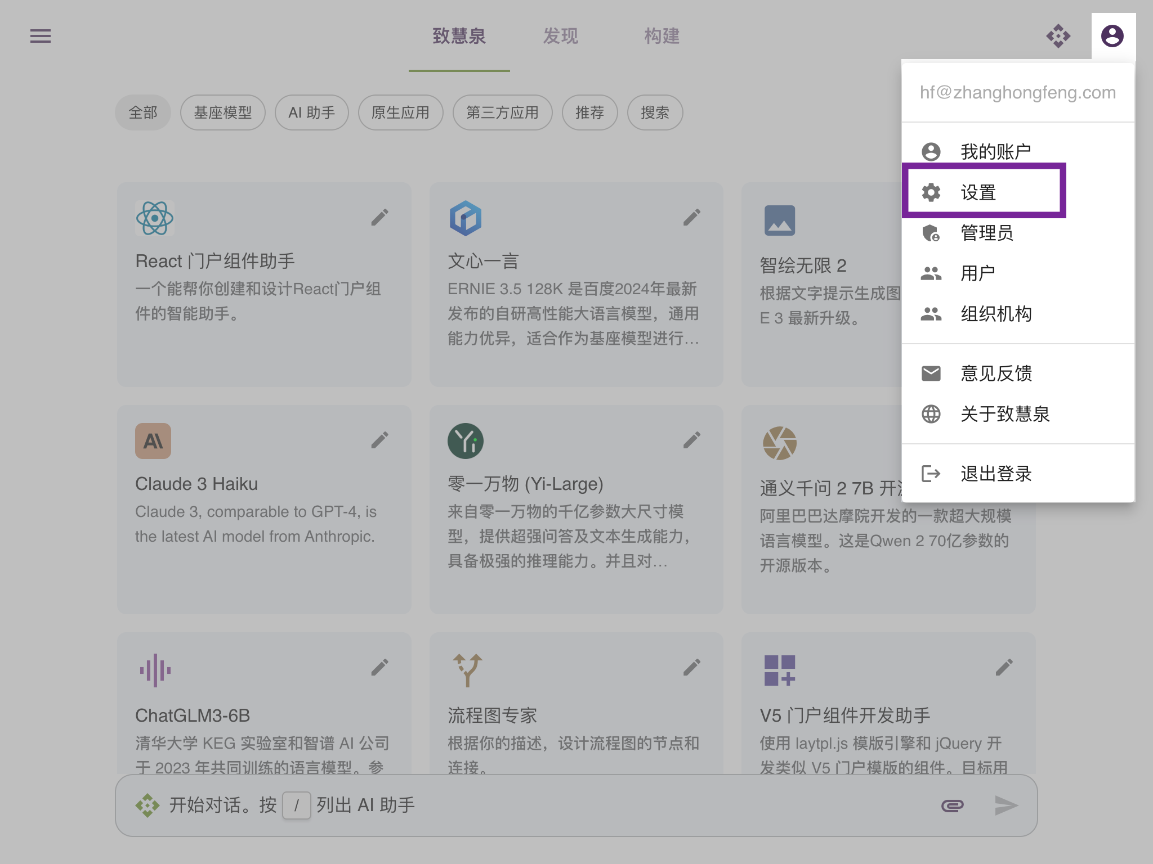Open the 零一万物 (Yi-Large) card title
The width and height of the screenshot is (1153, 864).
(525, 484)
